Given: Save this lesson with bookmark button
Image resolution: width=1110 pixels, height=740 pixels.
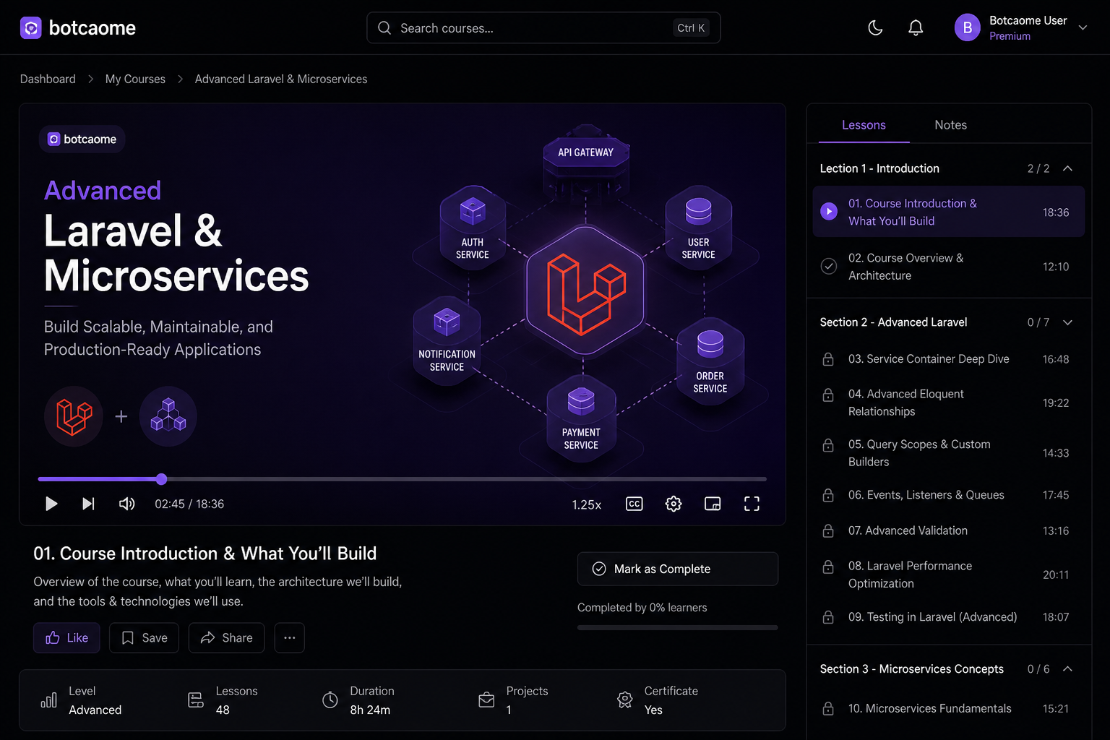Looking at the screenshot, I should (144, 637).
